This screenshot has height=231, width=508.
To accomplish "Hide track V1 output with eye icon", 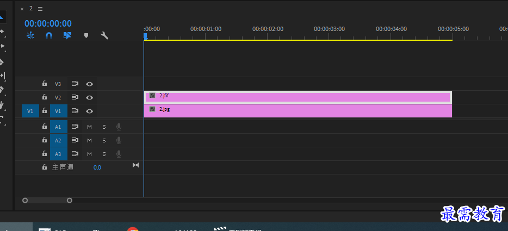I will (89, 111).
